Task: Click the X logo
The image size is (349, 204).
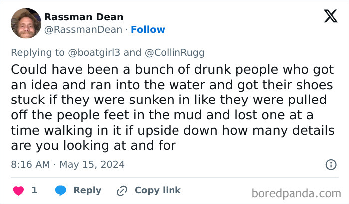Action: click(x=330, y=17)
